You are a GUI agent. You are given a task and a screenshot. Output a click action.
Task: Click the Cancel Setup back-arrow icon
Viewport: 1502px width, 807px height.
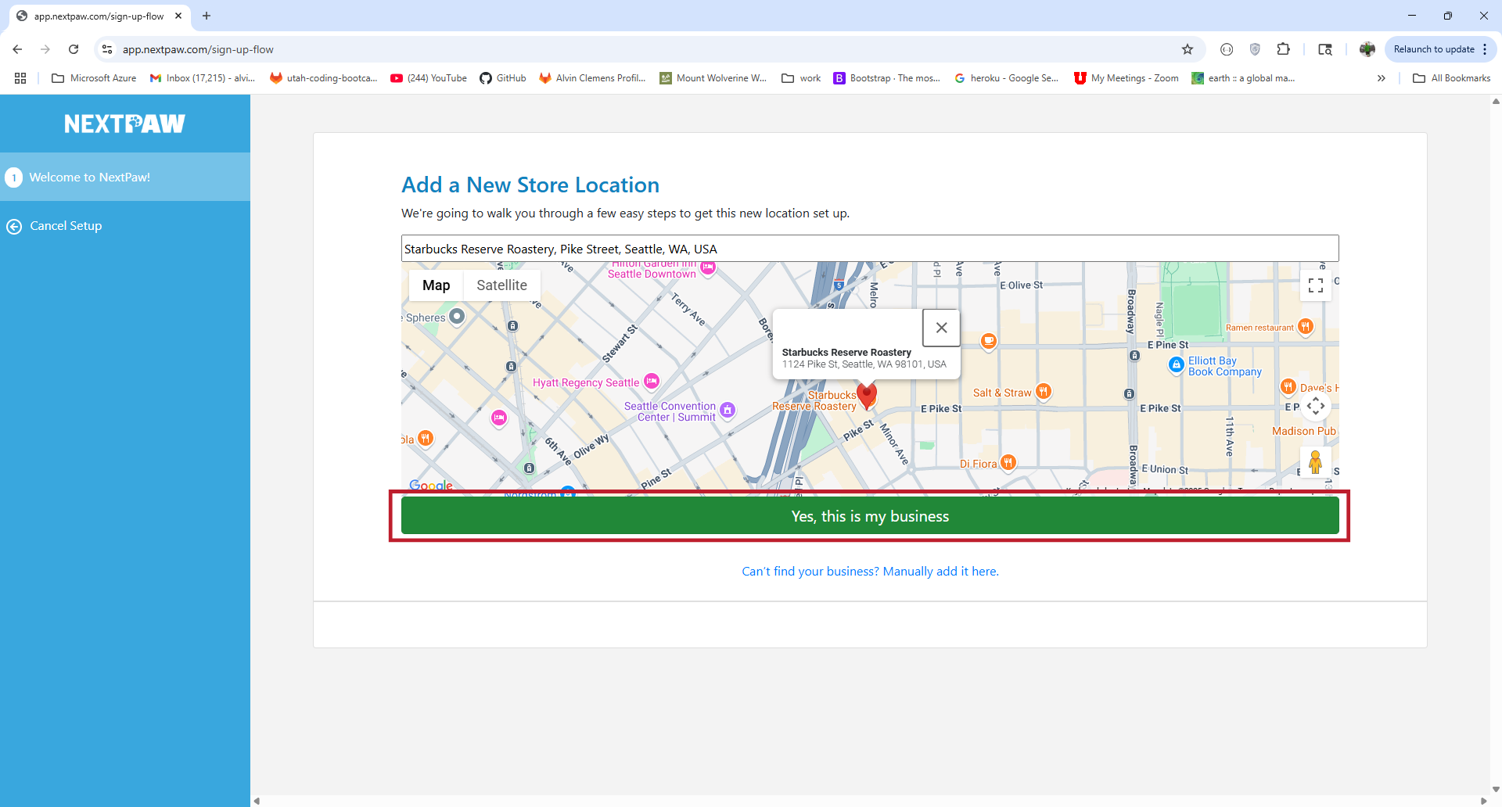pos(14,227)
